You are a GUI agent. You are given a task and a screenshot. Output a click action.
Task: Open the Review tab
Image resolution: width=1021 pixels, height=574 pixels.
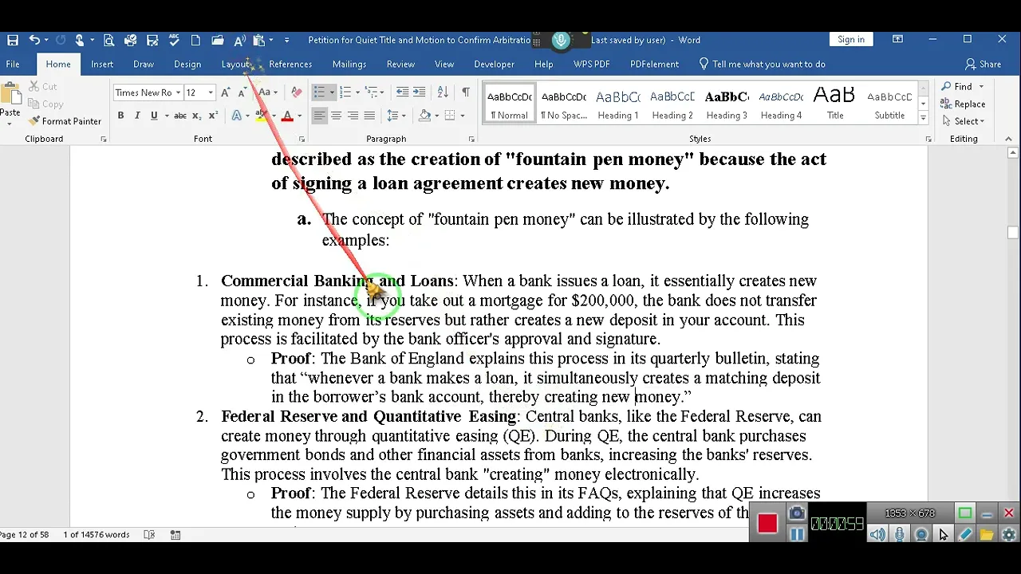400,64
